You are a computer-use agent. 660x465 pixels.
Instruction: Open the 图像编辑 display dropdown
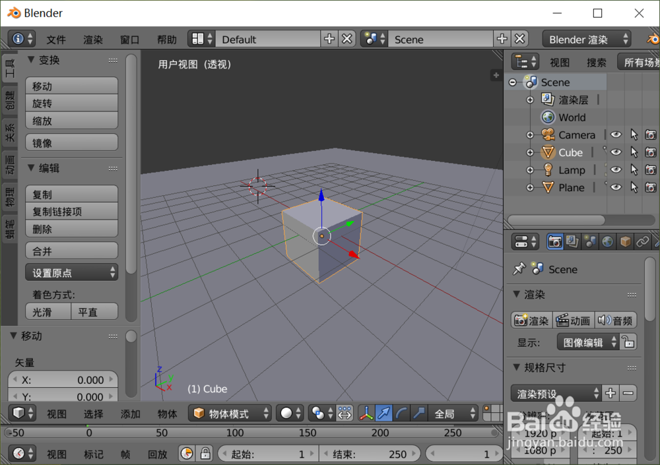coord(587,342)
